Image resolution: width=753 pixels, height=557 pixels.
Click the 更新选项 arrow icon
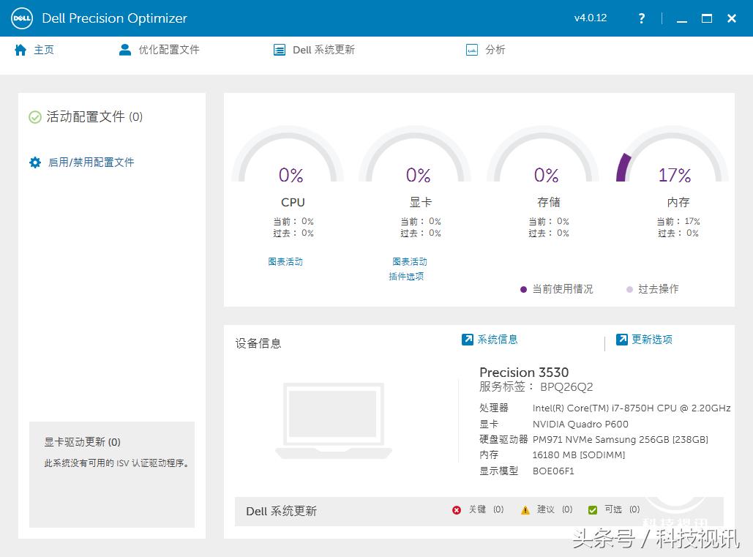[622, 340]
